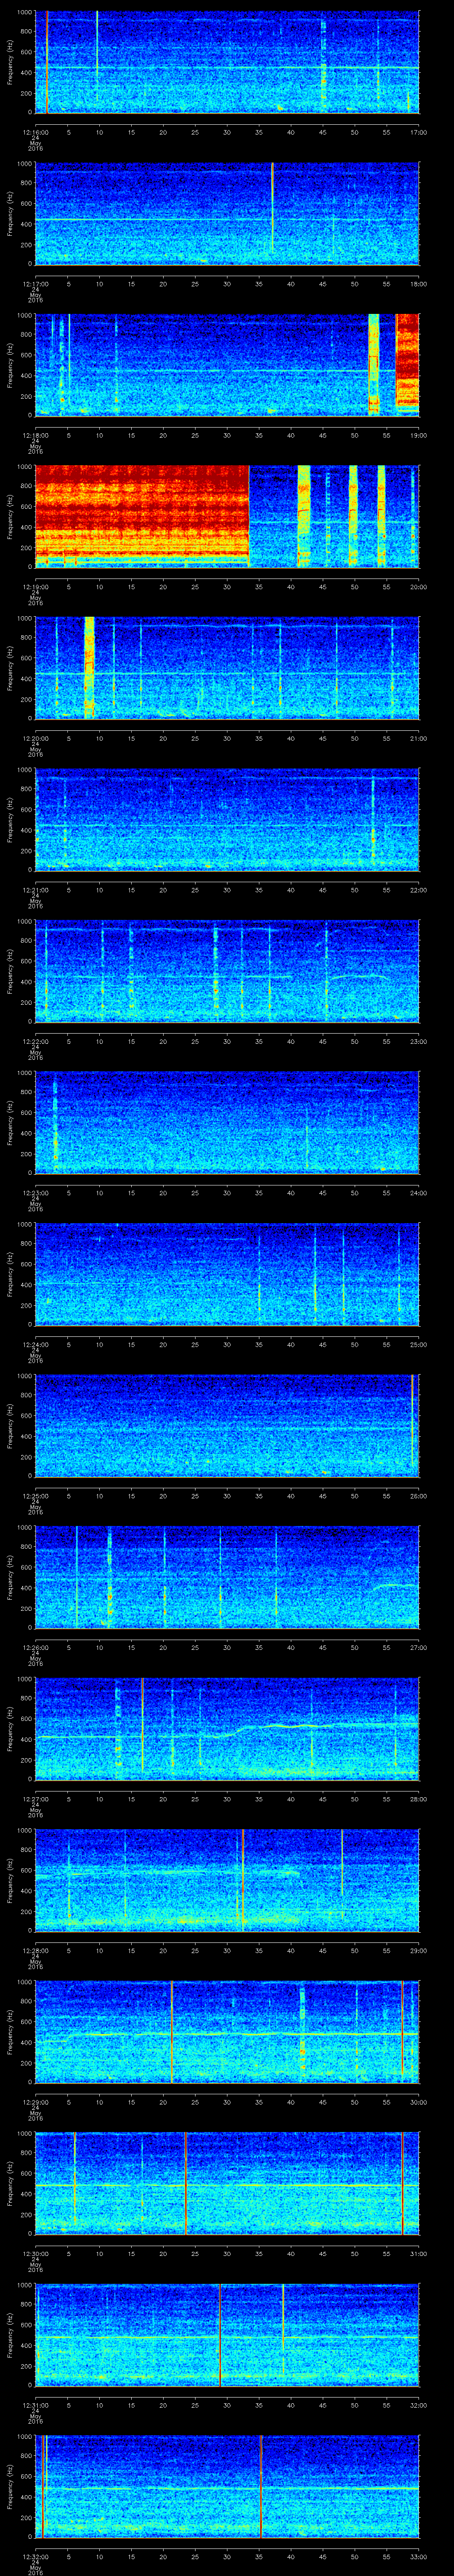The height and width of the screenshot is (2576, 454).
Task: Select the 12:25:00 time axis label
Action: pos(36,1496)
